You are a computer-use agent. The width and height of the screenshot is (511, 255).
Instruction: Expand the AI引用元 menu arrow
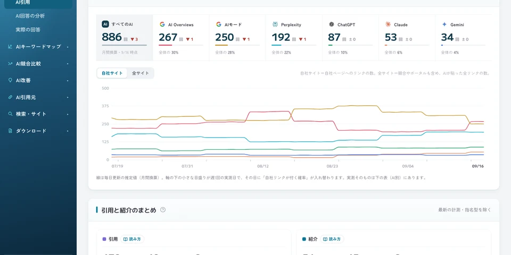point(68,97)
